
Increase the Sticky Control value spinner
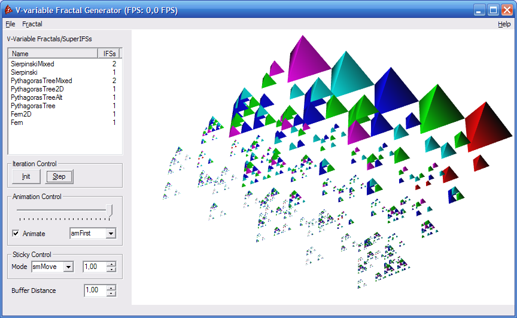click(x=111, y=264)
